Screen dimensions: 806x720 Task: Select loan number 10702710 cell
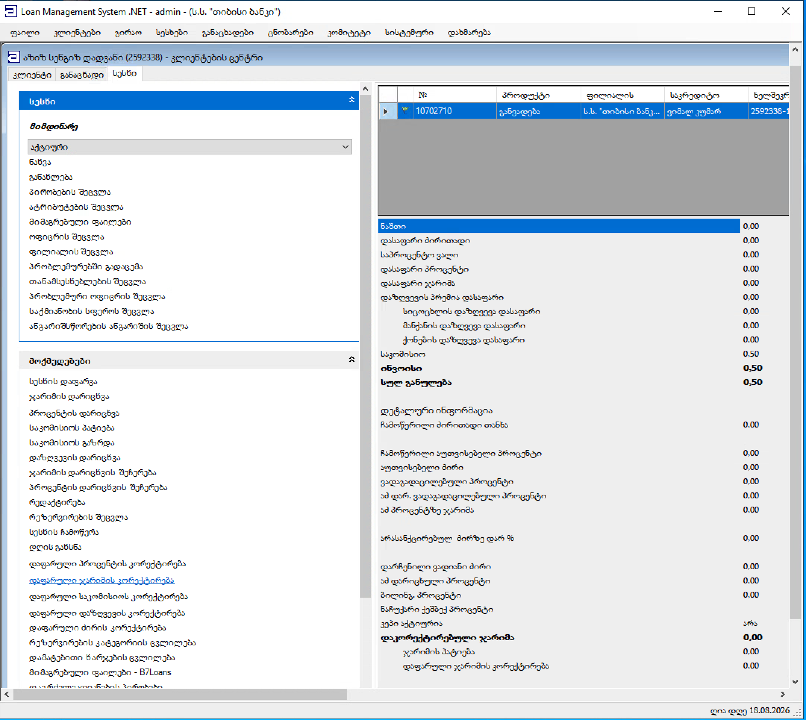tap(454, 111)
